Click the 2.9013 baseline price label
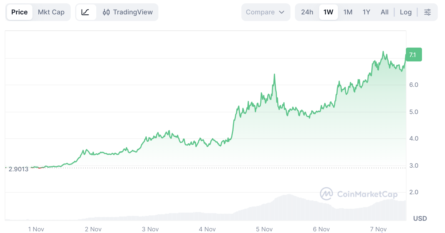Image resolution: width=445 pixels, height=233 pixels. point(18,169)
